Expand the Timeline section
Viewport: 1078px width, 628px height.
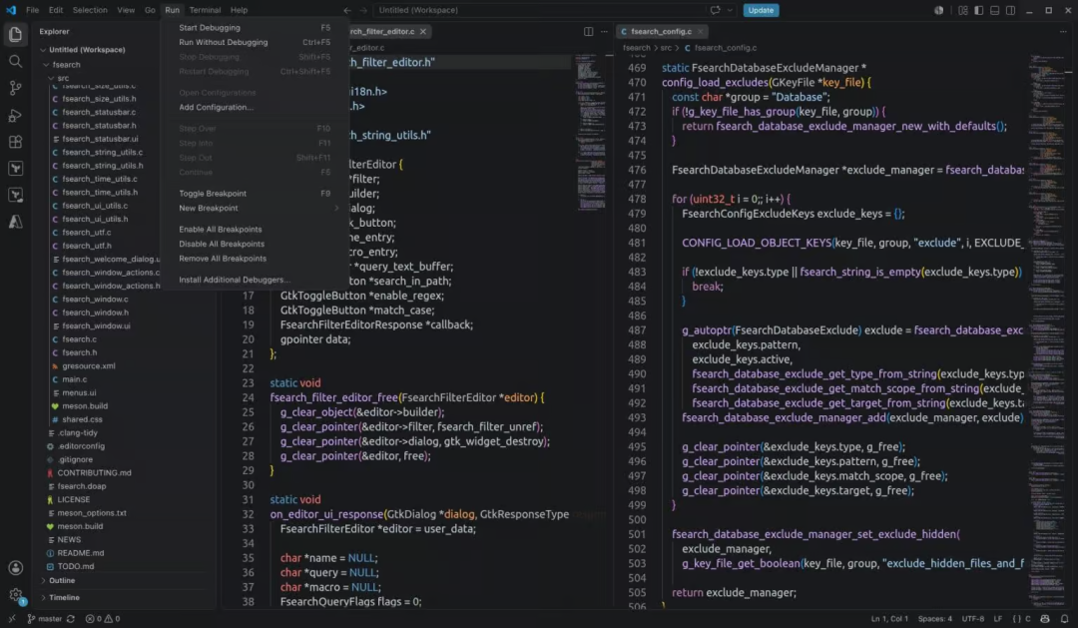click(x=43, y=598)
